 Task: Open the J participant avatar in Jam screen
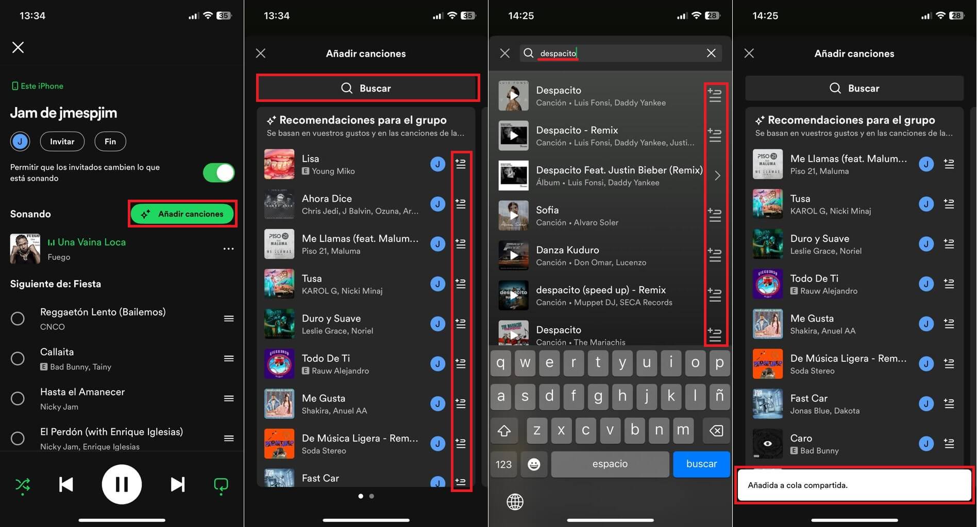[20, 142]
